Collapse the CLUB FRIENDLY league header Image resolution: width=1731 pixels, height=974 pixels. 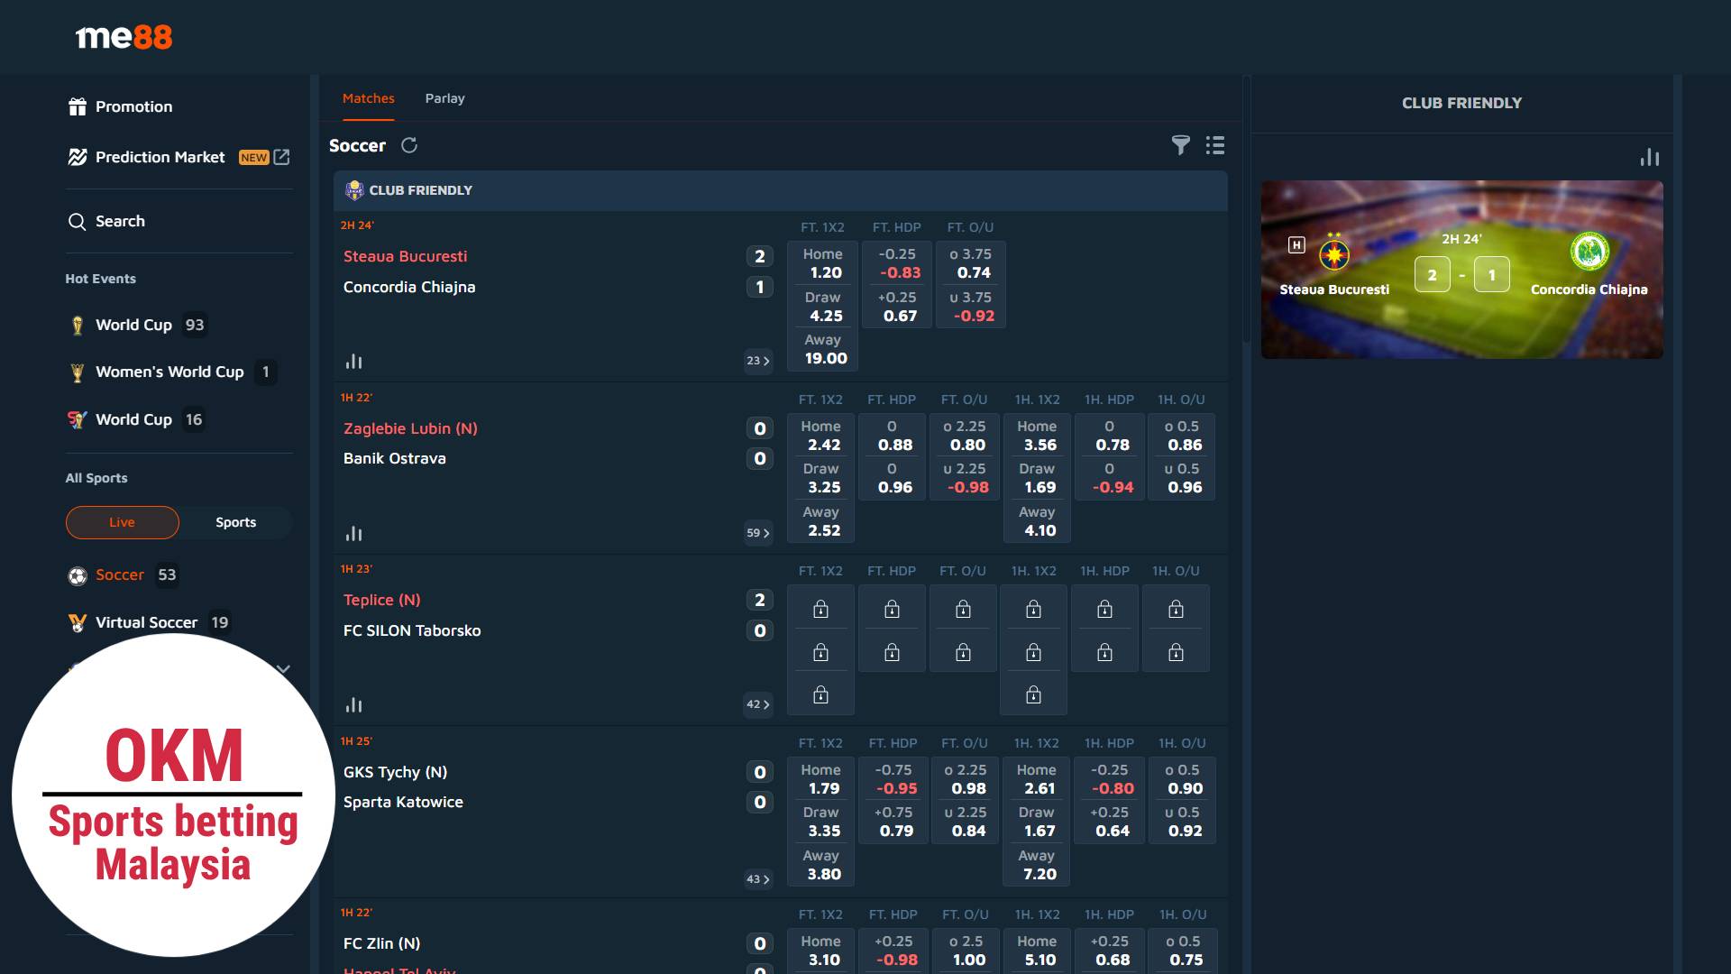[x=780, y=190]
